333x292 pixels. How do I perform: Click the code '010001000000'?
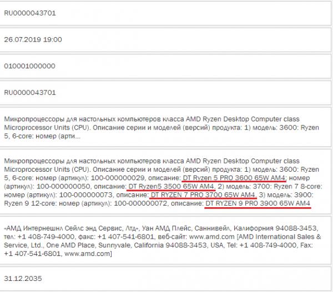pyautogui.click(x=30, y=66)
